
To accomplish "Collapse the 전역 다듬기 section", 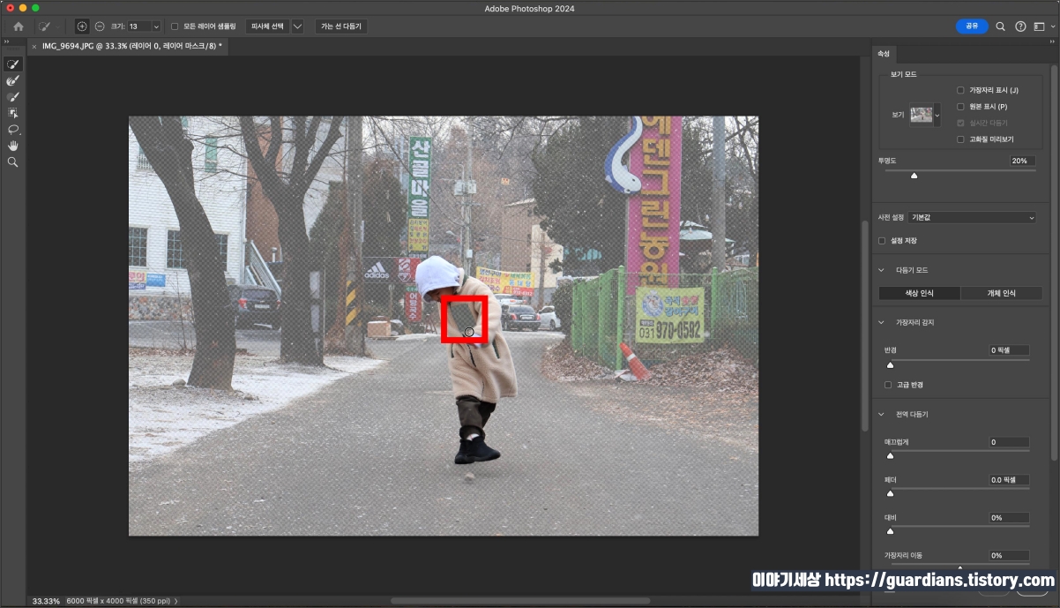I will (x=881, y=414).
